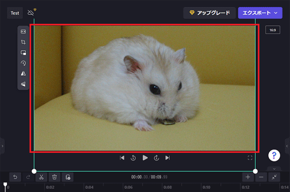Click the rotate tool icon

pos(23,63)
